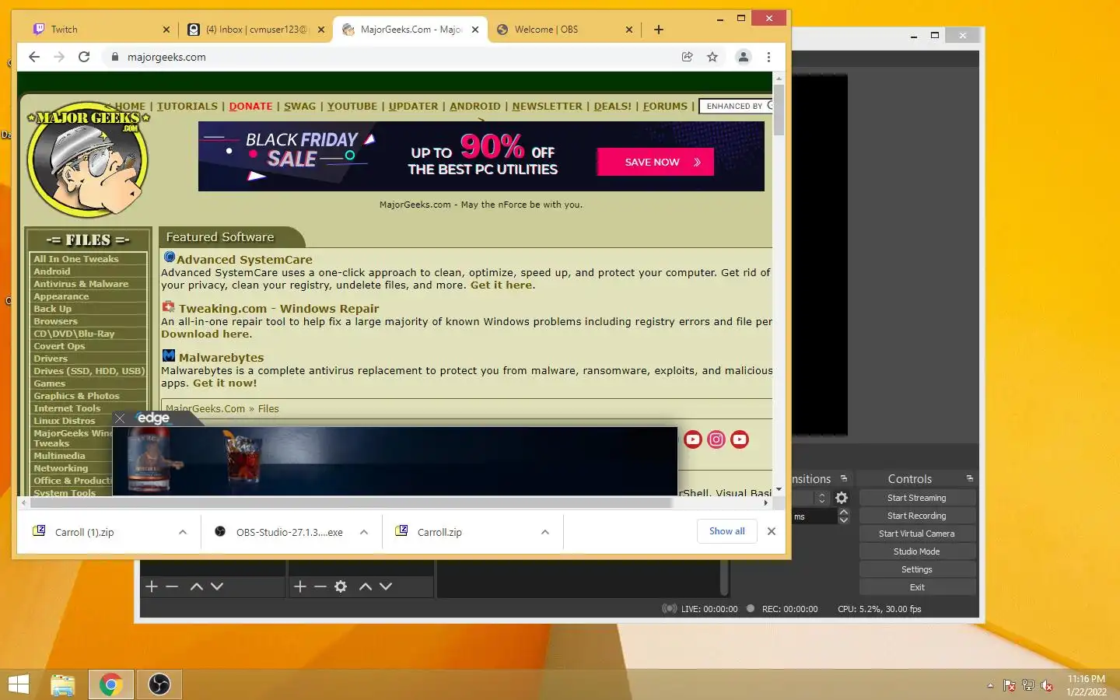
Task: Click the address bar URL field
Action: [x=389, y=57]
